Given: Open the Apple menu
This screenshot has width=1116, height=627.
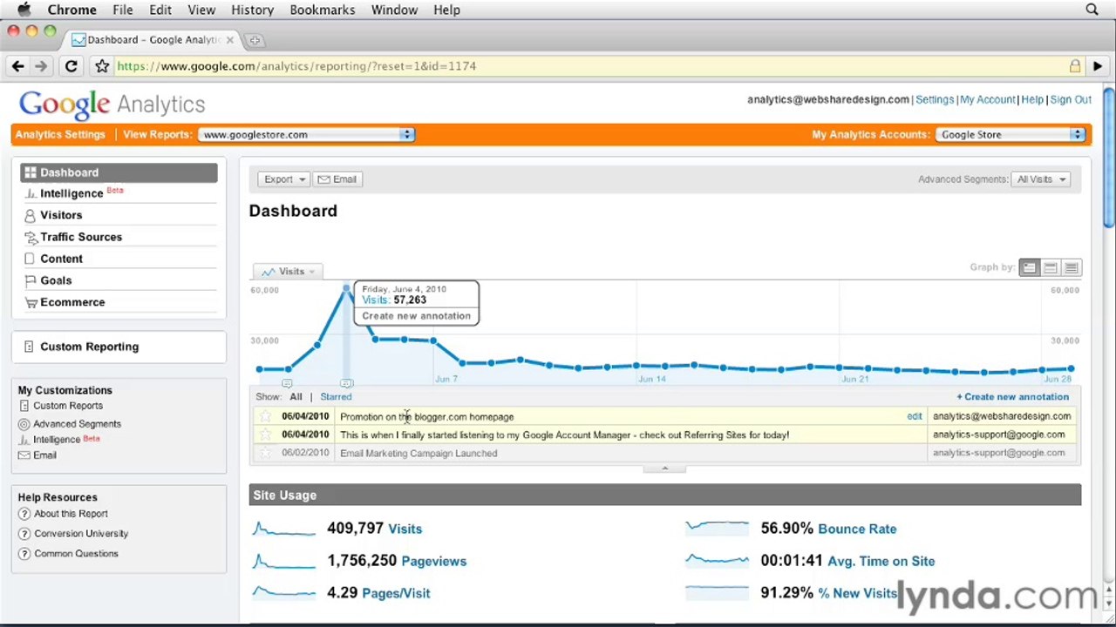Looking at the screenshot, I should pos(24,10).
